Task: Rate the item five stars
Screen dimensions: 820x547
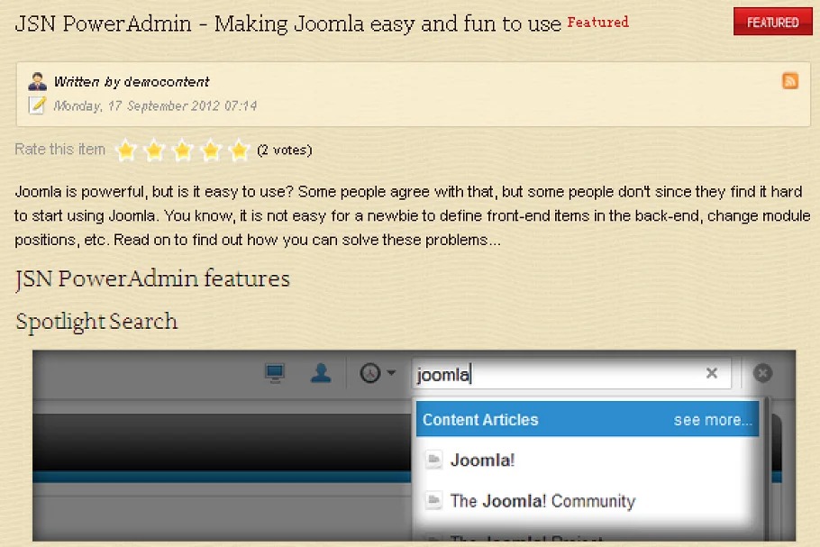Action: coord(239,150)
